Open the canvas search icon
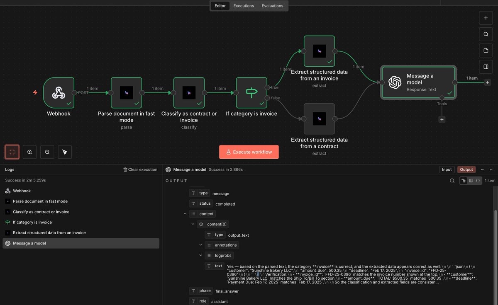This screenshot has width=498, height=305. [x=486, y=34]
